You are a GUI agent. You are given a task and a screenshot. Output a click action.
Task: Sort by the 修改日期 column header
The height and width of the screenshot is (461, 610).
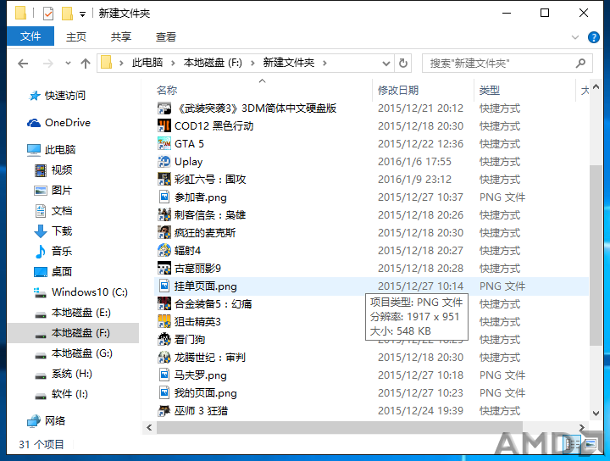[x=398, y=91]
